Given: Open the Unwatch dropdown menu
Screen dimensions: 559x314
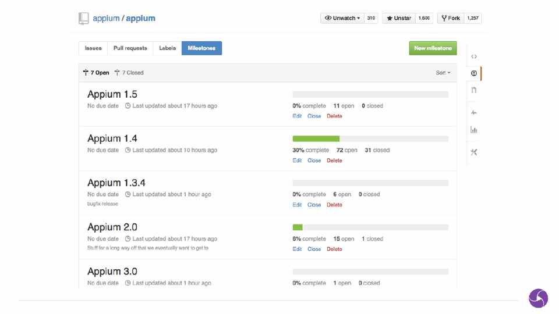Looking at the screenshot, I should click(x=342, y=18).
